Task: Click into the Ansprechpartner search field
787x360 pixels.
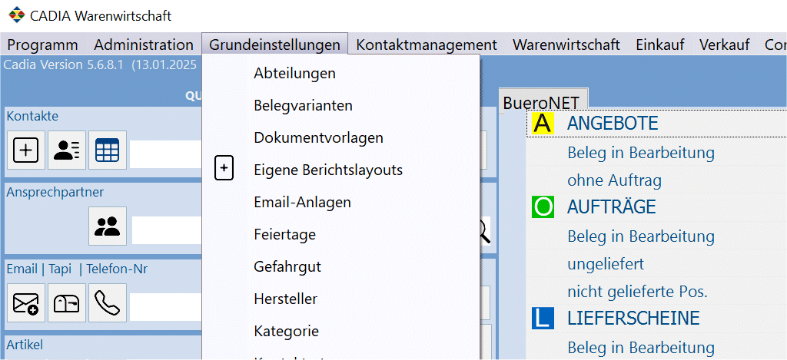Action: tap(167, 230)
